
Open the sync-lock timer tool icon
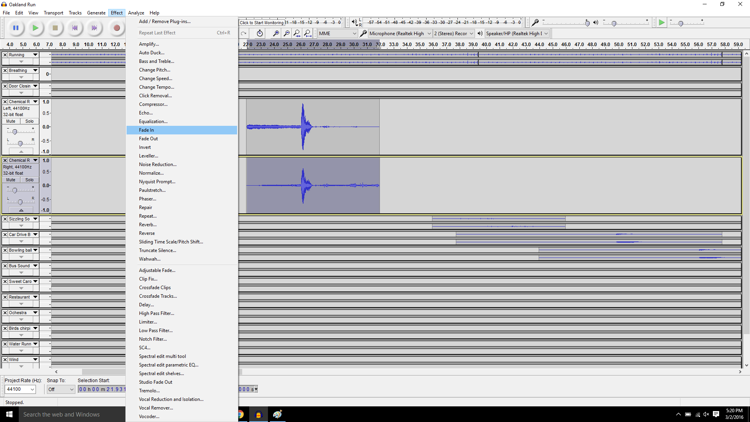pos(260,34)
